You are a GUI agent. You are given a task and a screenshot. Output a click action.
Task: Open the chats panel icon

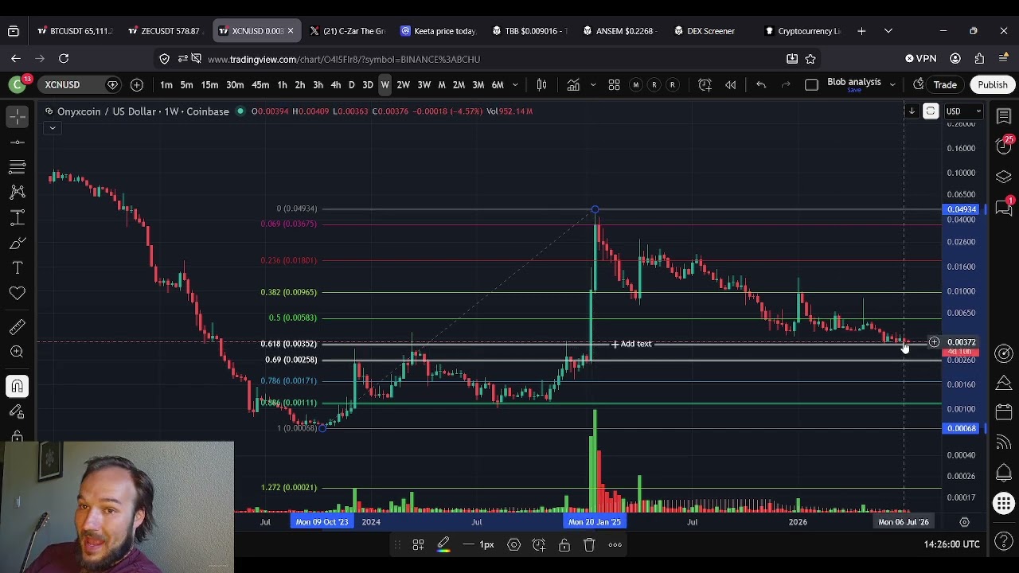pyautogui.click(x=1004, y=207)
